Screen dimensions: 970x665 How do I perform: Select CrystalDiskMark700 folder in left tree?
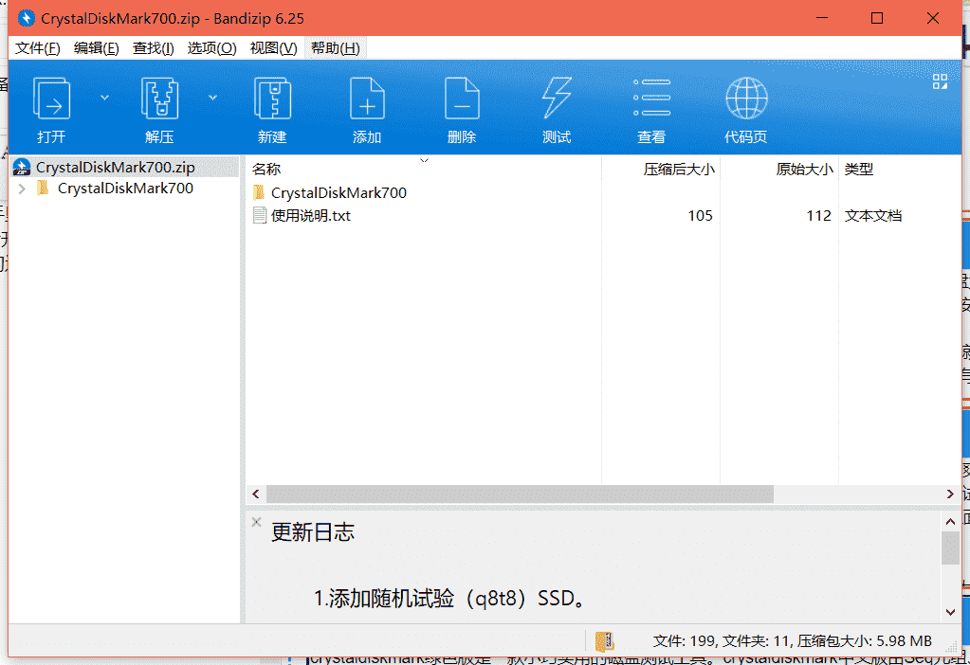click(125, 189)
